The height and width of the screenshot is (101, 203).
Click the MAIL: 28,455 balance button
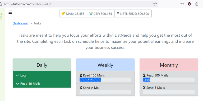click(73, 13)
